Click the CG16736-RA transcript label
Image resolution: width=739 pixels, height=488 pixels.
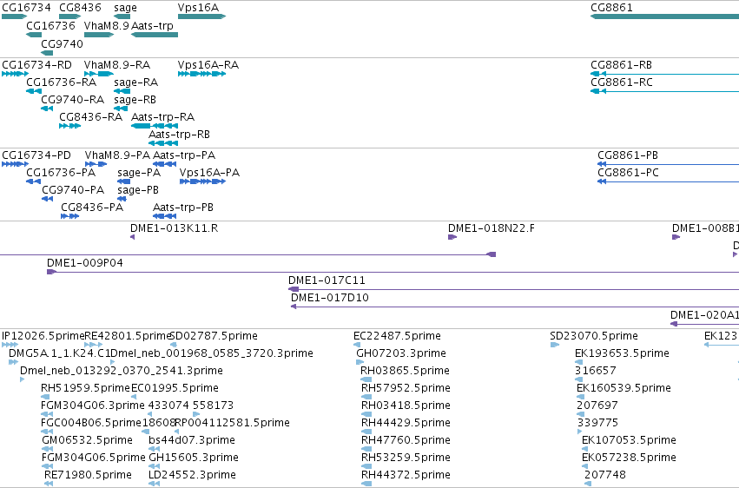tap(62, 82)
